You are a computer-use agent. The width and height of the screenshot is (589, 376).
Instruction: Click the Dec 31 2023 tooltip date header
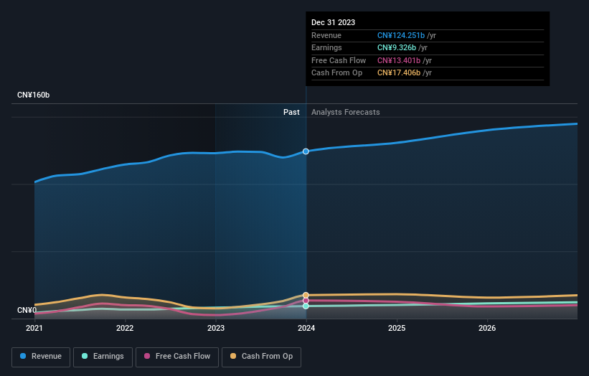[333, 23]
